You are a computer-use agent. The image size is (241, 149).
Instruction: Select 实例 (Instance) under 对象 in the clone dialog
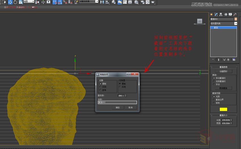point(100,87)
